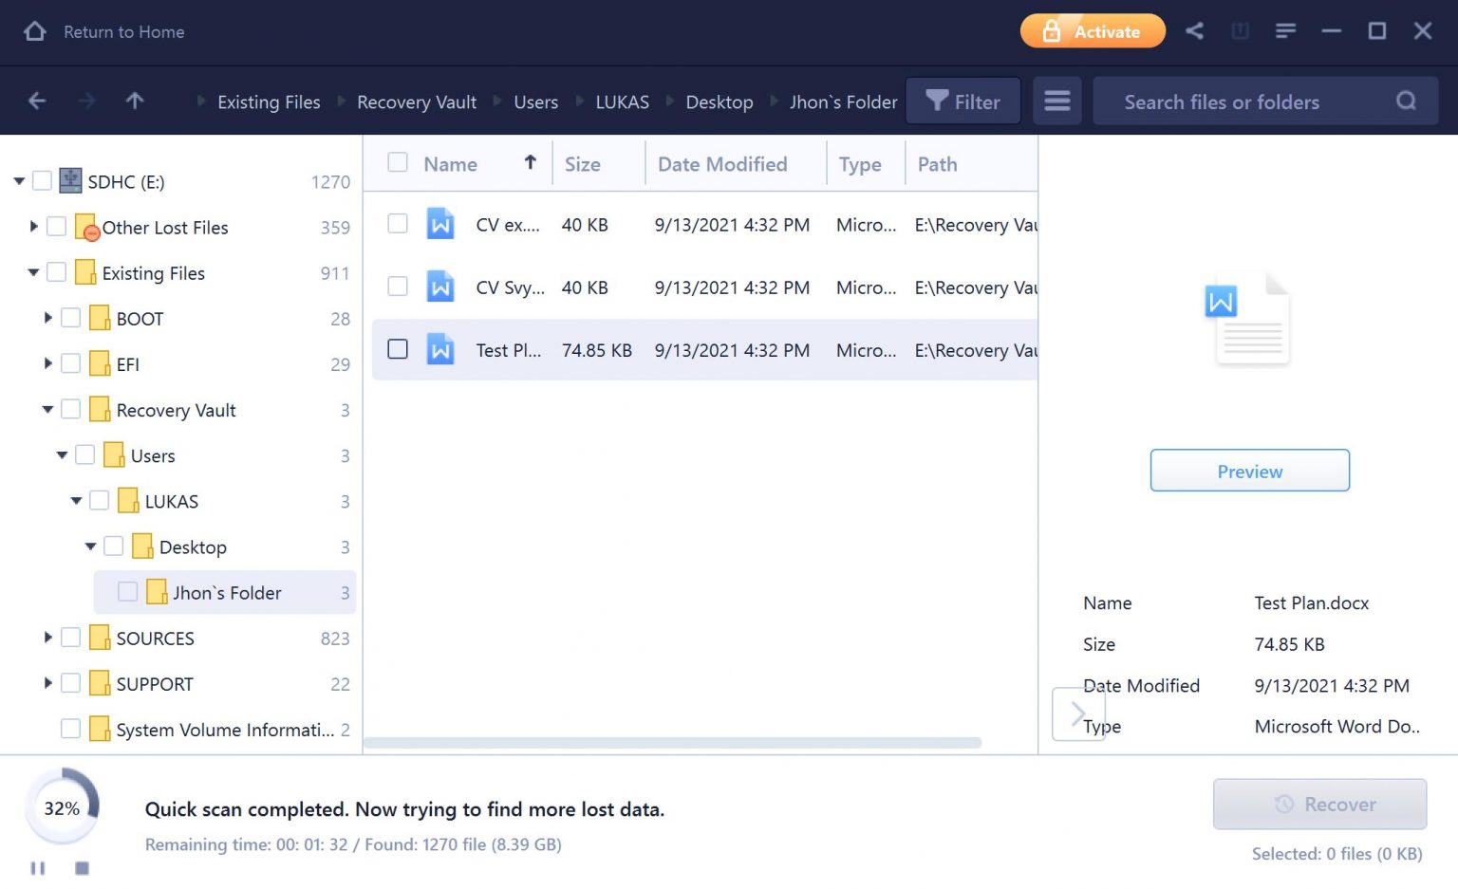Click the share icon in the title bar
This screenshot has width=1458, height=889.
pos(1194,30)
